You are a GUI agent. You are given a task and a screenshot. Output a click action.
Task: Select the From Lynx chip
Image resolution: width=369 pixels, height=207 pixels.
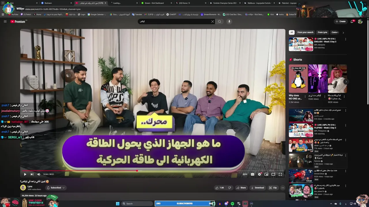coord(322,32)
